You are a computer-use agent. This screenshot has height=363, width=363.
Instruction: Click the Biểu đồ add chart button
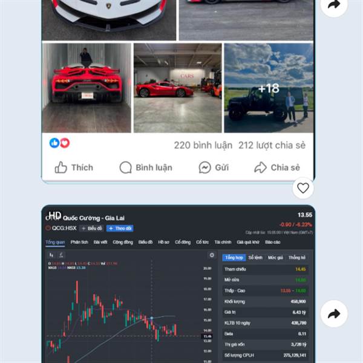pos(92,229)
